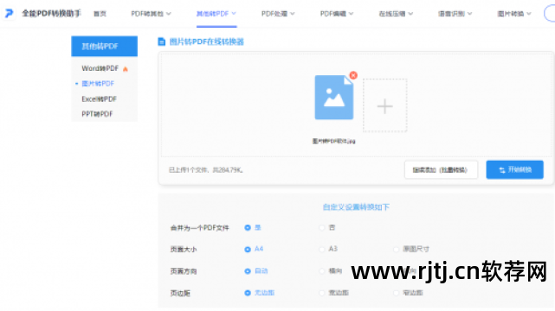Screen dimensions: 555x311
Task: Set page orientation to 自动
Action: [x=256, y=271]
